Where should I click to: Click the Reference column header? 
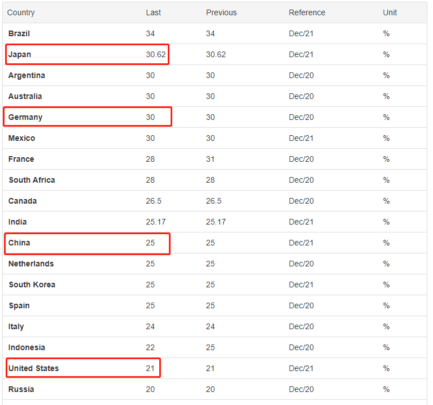pyautogui.click(x=307, y=13)
